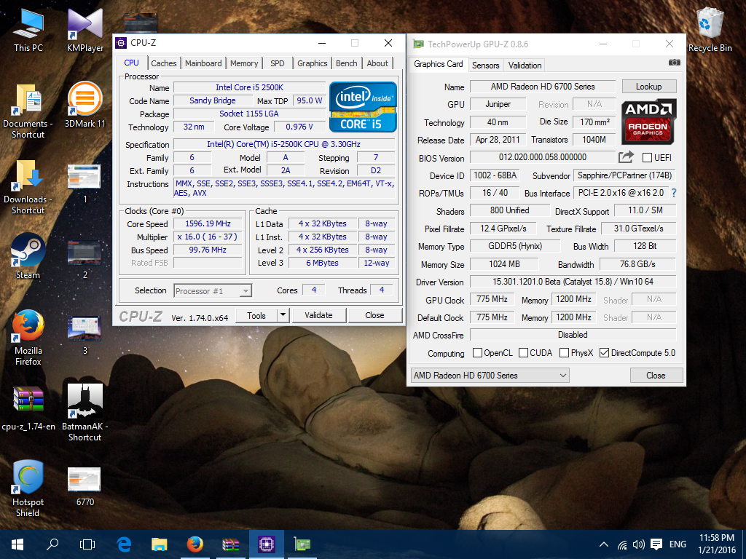Click the GPU-Z BIOS share/export icon
The image size is (746, 559).
click(626, 157)
